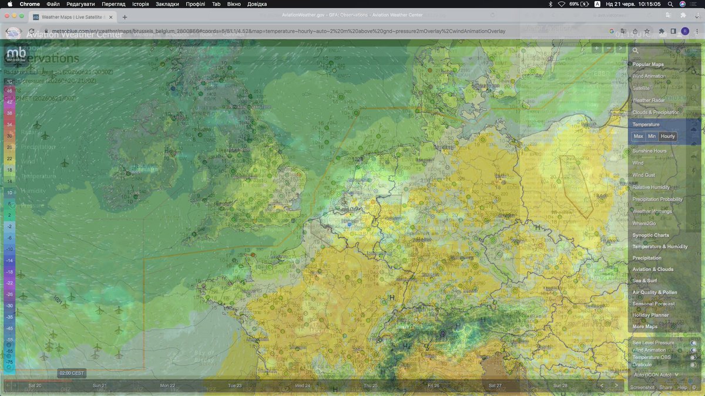Open a new Chrome tab
The width and height of the screenshot is (705, 396).
tap(125, 17)
